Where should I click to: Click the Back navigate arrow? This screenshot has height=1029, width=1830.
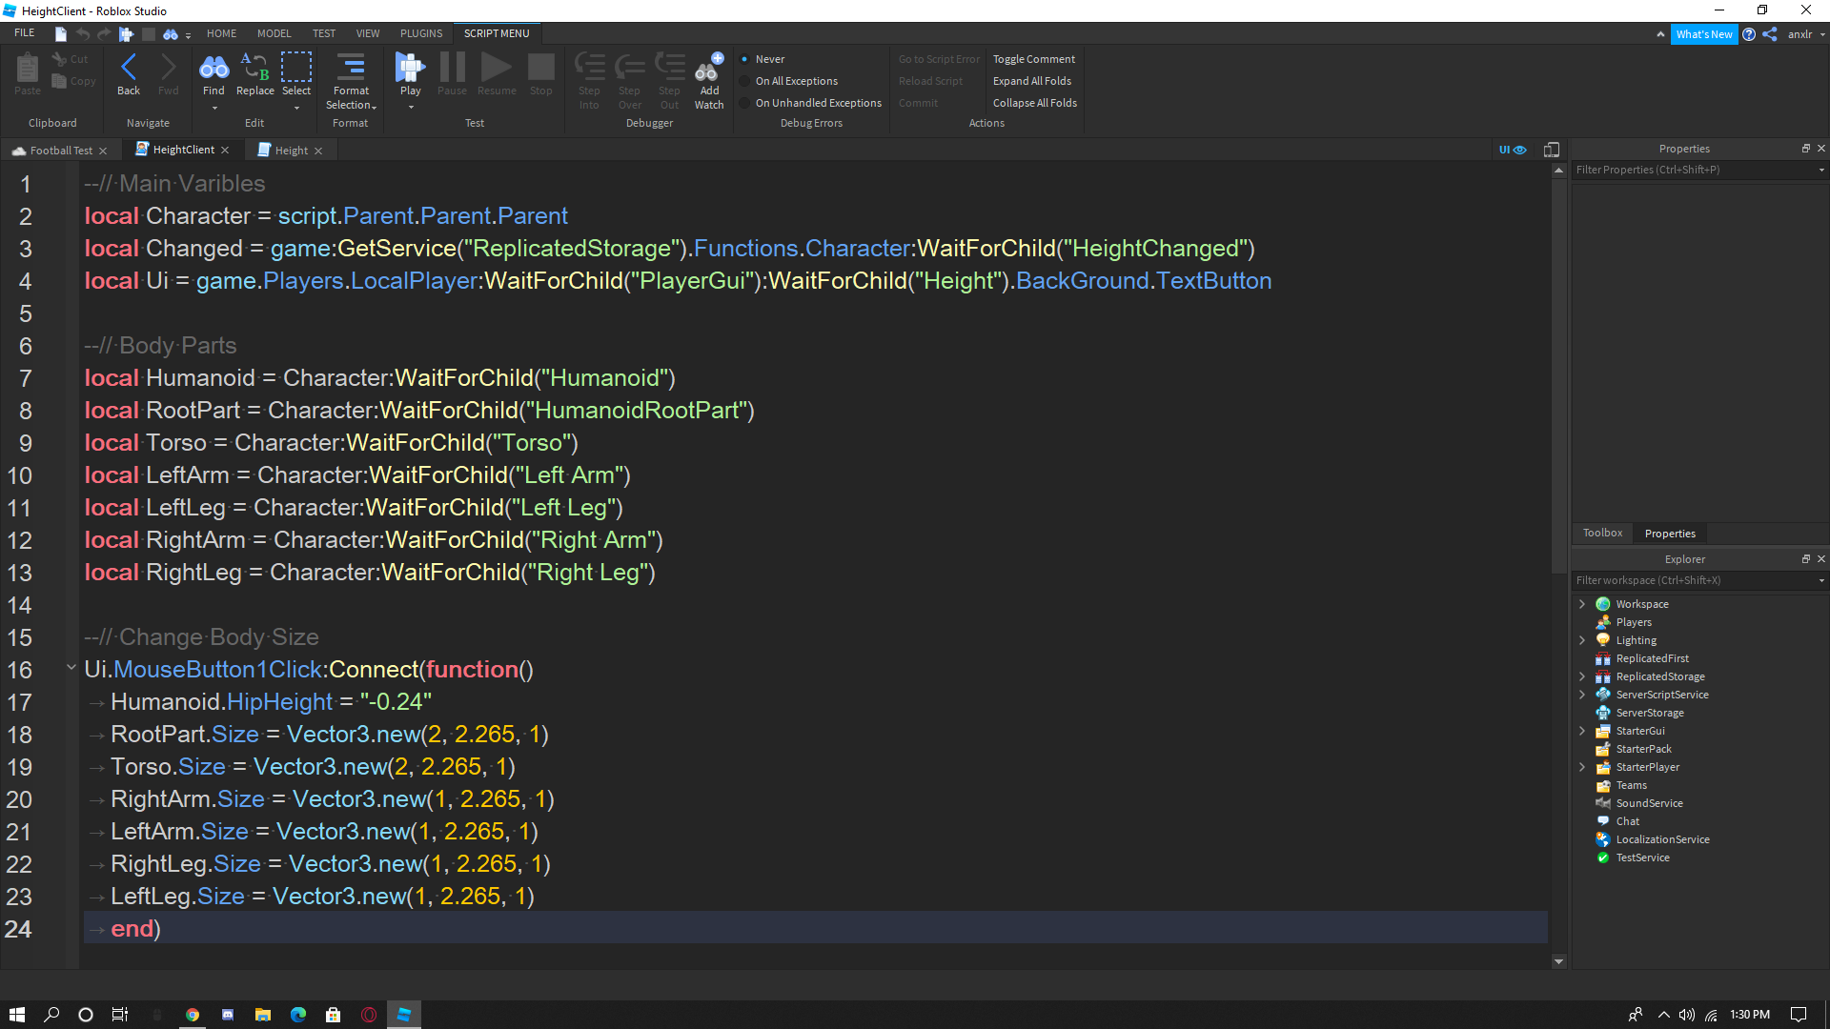click(129, 69)
